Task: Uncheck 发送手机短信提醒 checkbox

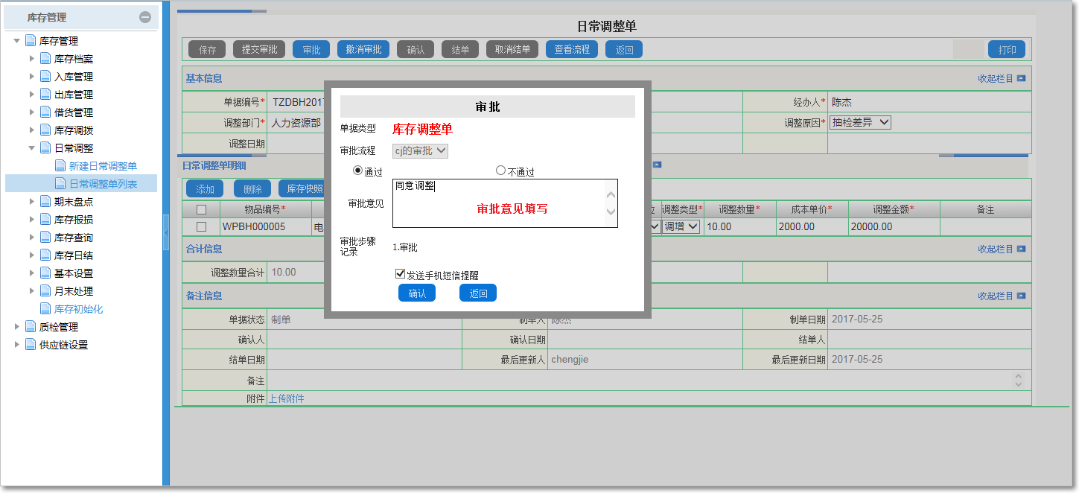Action: pyautogui.click(x=400, y=273)
